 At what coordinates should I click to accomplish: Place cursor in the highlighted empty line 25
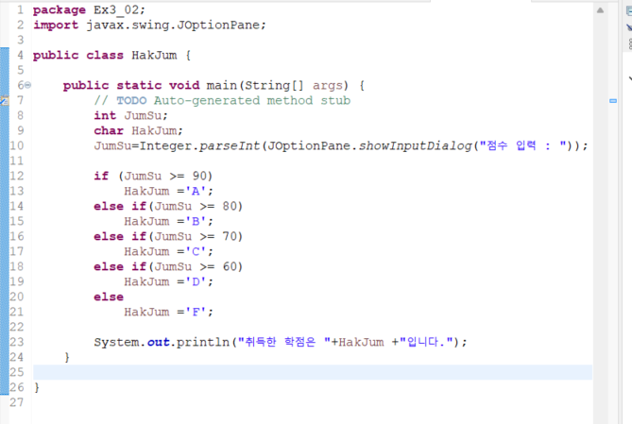[313, 372]
